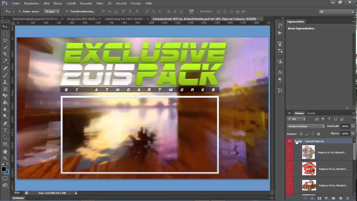Select the History Brush tool

(x=5, y=89)
